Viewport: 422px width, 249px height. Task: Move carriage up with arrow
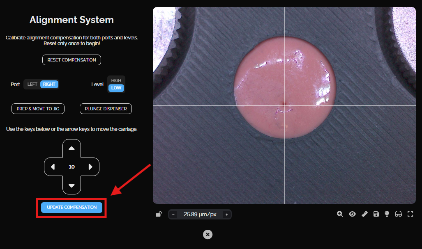click(x=71, y=148)
